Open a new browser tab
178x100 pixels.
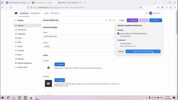pyautogui.click(x=85, y=2)
